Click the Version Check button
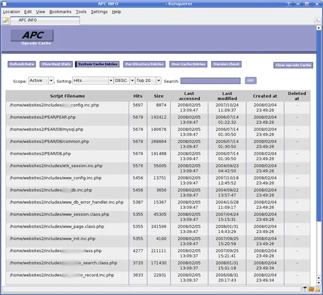Image resolution: width=323 pixels, height=295 pixels. pos(226,64)
